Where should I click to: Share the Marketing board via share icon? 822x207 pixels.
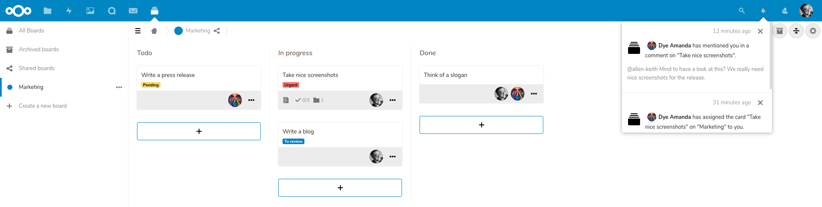(217, 31)
